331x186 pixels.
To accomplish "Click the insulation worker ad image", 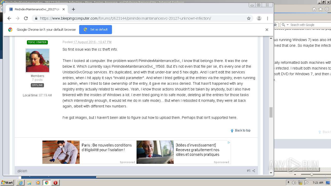I will (61, 152).
